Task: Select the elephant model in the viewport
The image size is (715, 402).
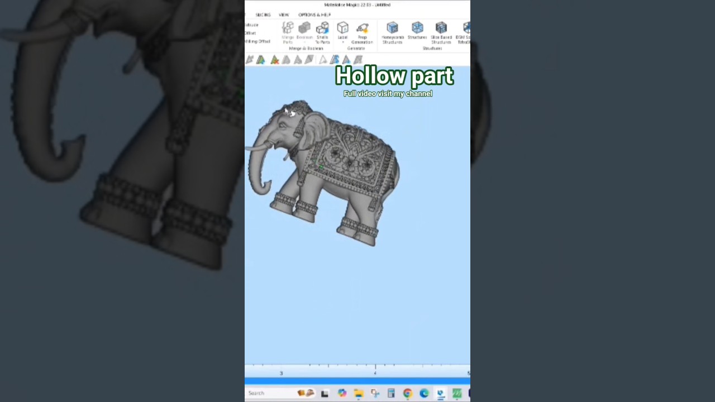Action: (324, 172)
